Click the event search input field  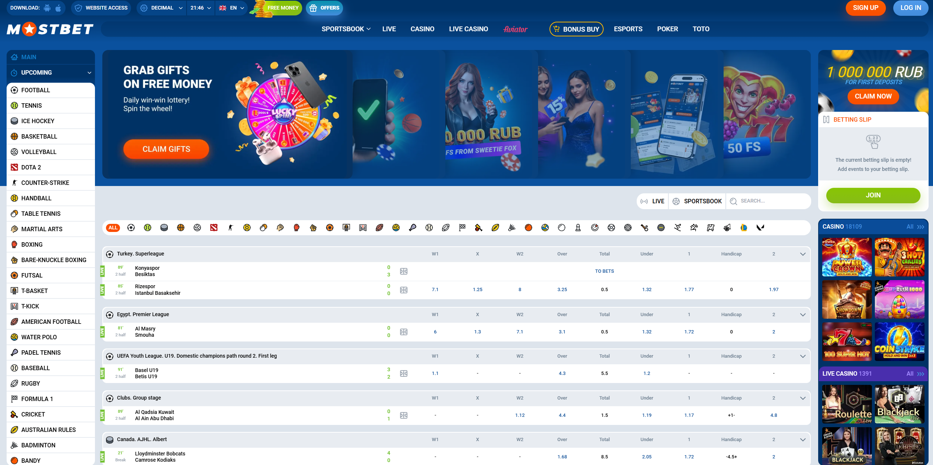(x=769, y=201)
